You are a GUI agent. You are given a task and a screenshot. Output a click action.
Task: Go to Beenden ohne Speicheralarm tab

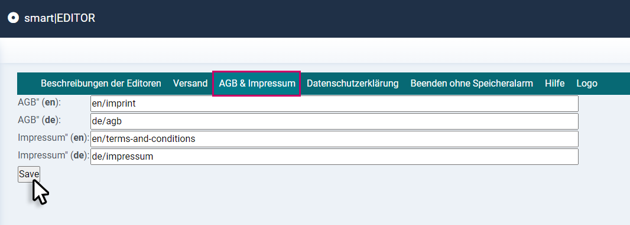point(471,83)
